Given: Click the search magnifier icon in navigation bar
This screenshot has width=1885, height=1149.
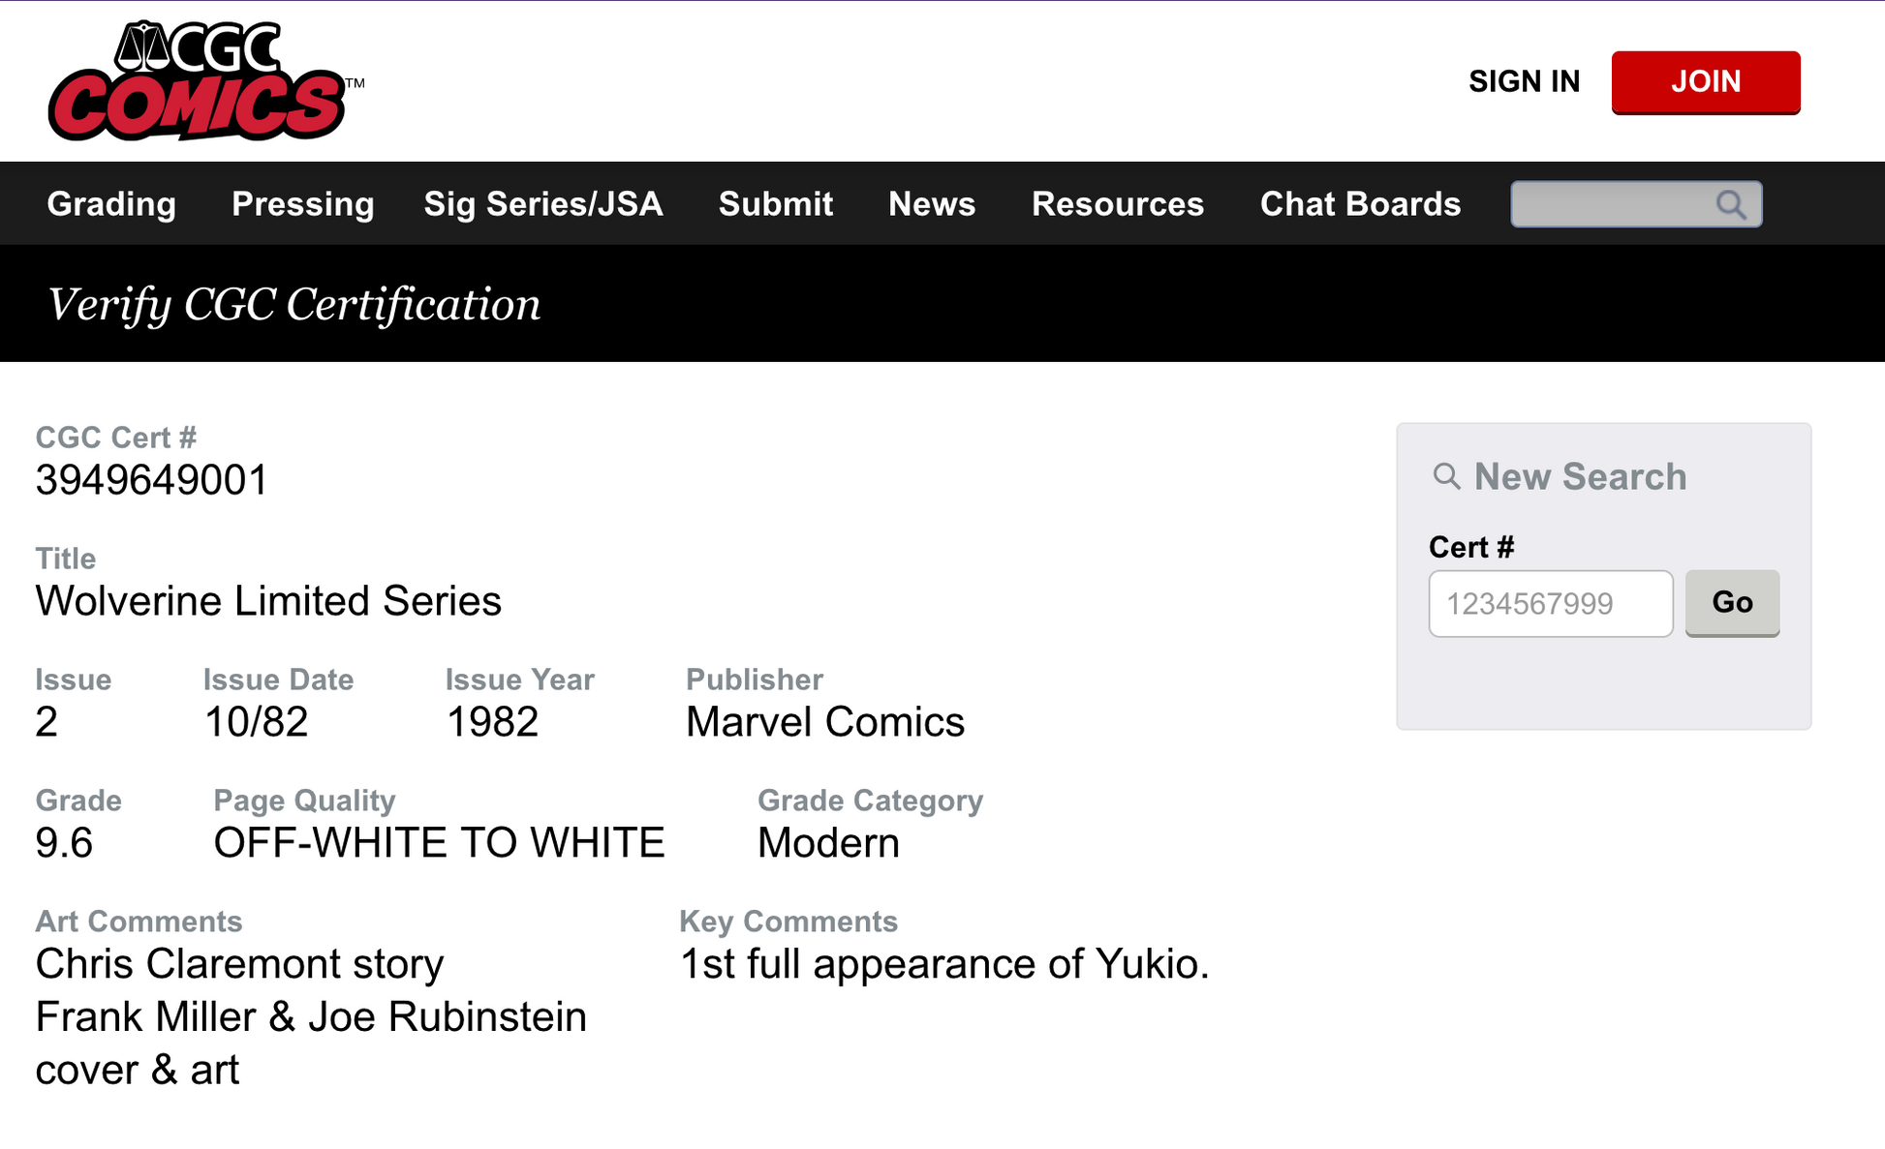Looking at the screenshot, I should 1731,204.
